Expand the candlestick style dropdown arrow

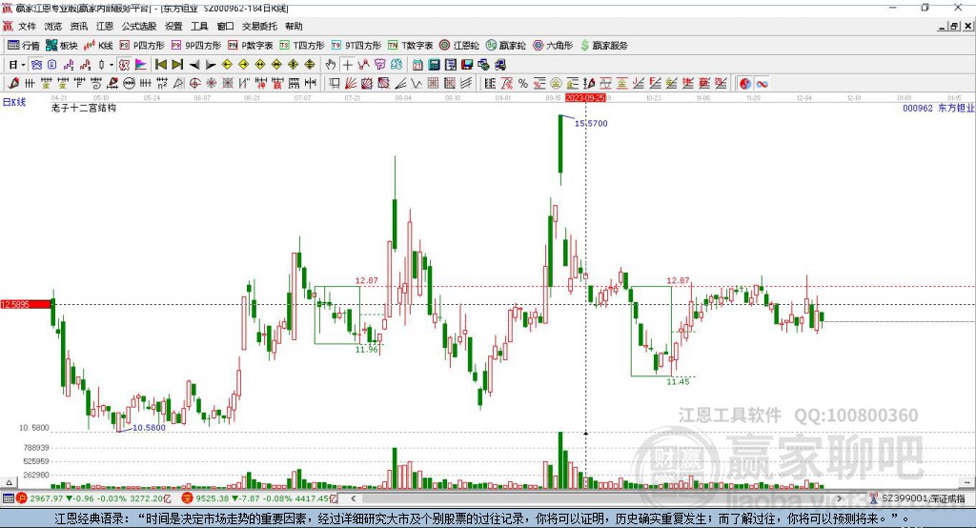click(112, 65)
